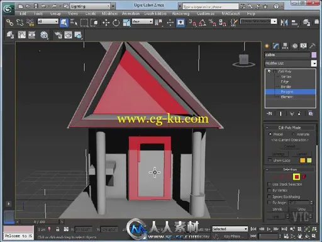Toggle Window/Crossing selection mode
The image size is (322, 242).
point(94,23)
